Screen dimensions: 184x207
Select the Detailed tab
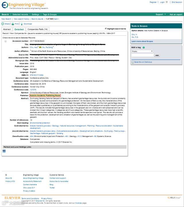point(19,29)
